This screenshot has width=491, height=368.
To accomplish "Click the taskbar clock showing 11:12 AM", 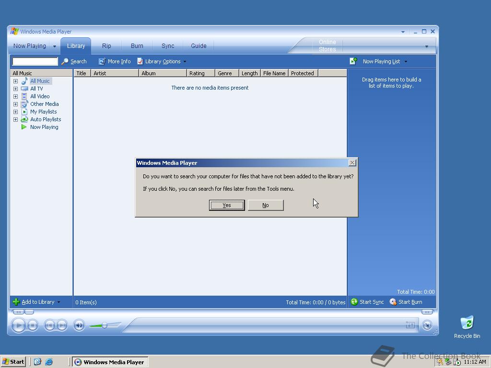I will click(475, 362).
